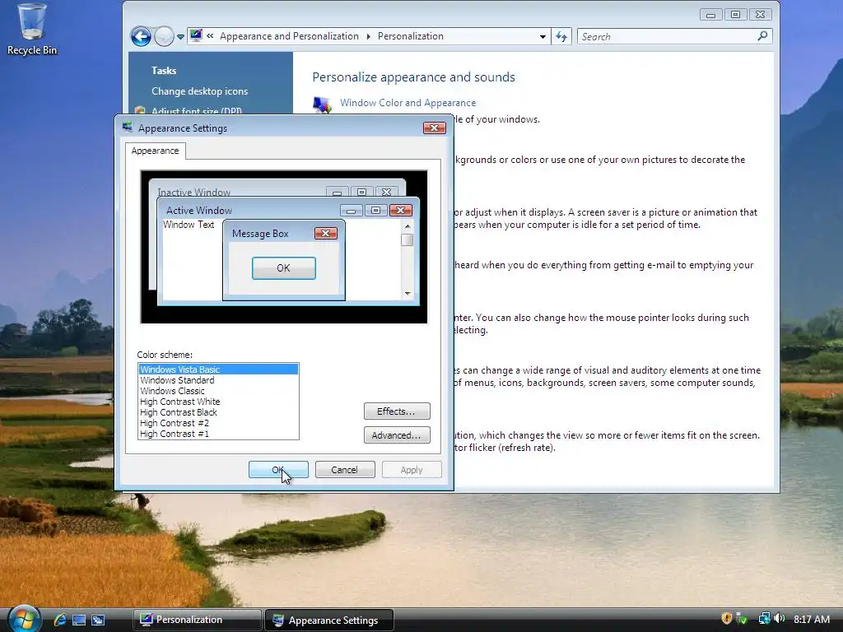Select High Contrast #2 scheme

click(x=218, y=423)
